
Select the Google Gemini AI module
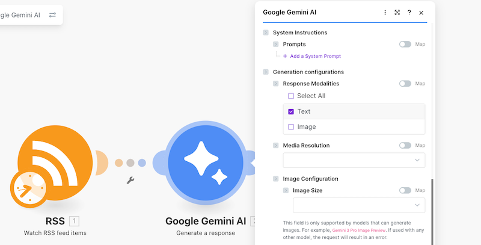click(206, 163)
